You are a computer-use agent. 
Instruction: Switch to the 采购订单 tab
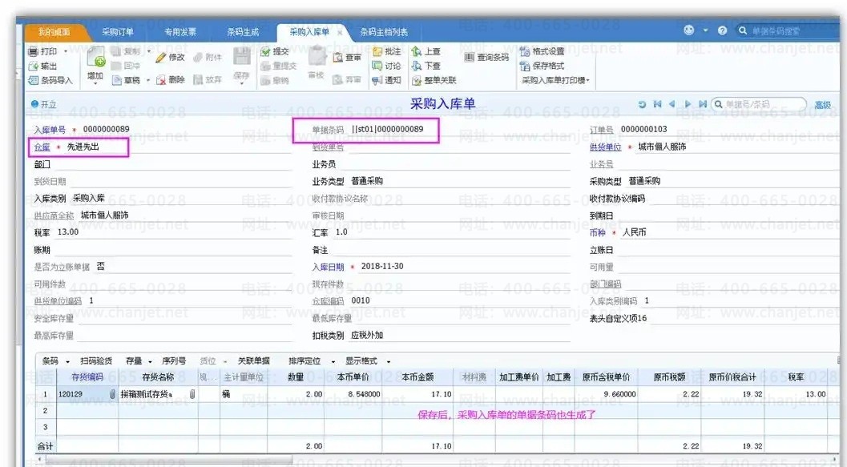(x=118, y=32)
